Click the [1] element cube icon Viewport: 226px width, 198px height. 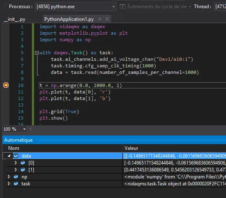23,170
